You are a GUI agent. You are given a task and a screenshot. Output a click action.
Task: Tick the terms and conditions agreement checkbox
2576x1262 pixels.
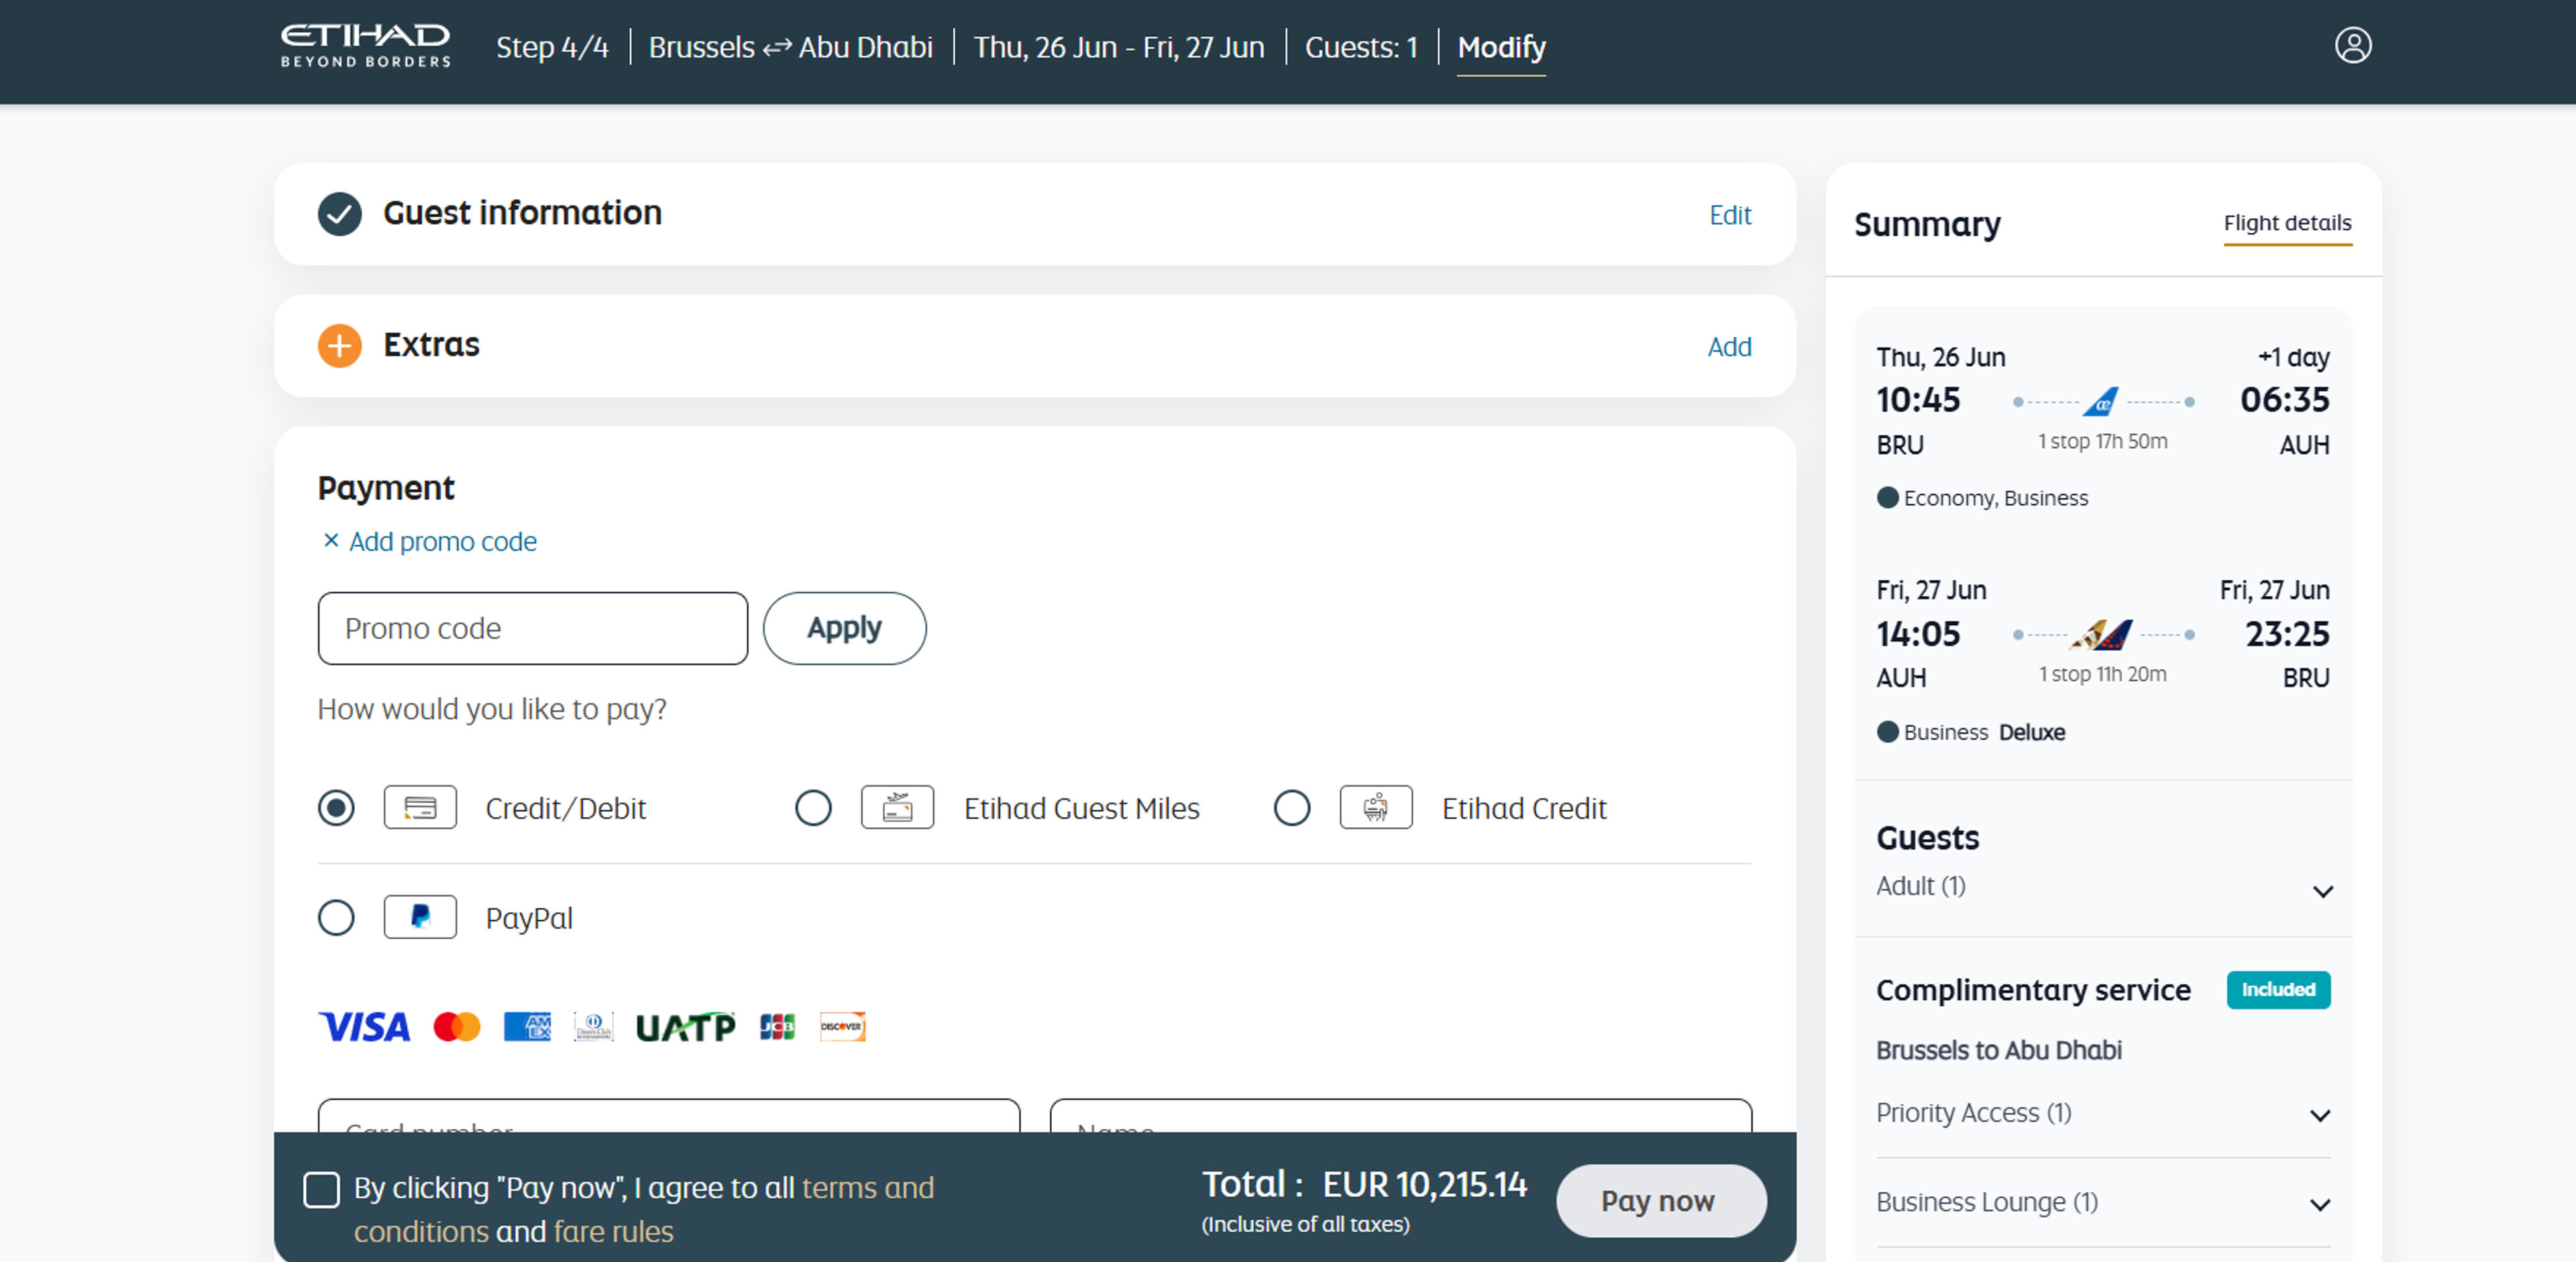[321, 1190]
